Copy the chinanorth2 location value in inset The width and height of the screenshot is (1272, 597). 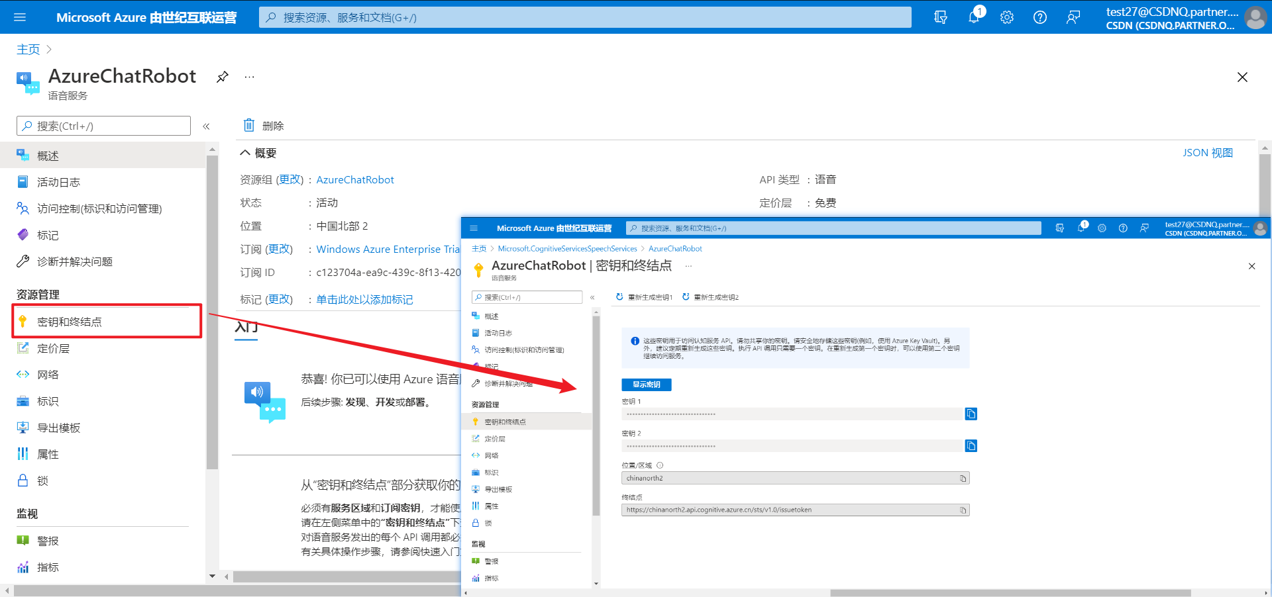[x=963, y=479]
